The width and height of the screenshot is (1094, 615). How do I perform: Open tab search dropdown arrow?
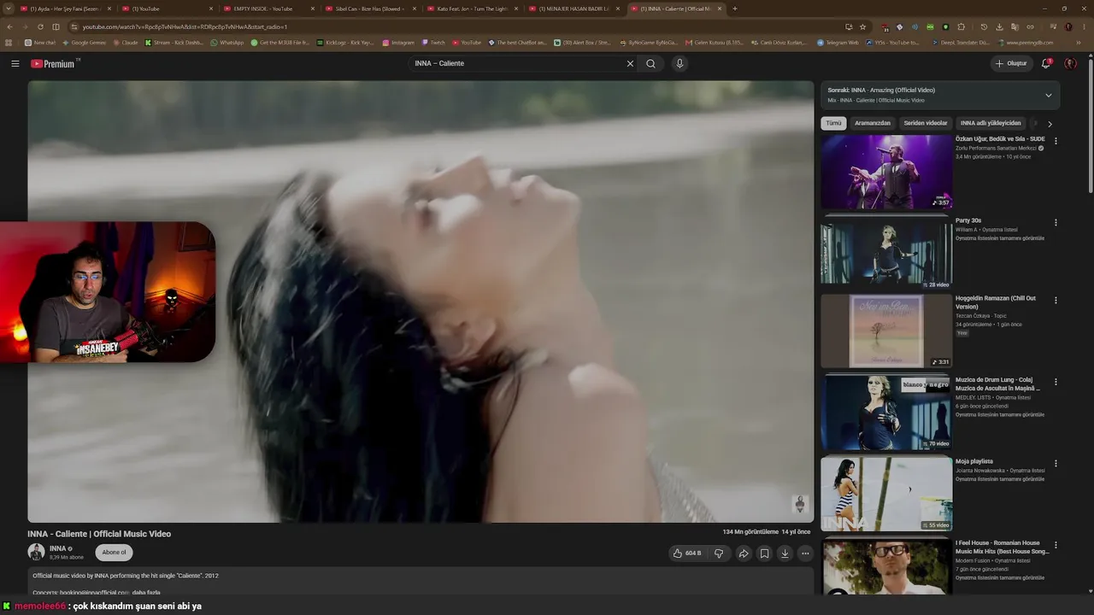pos(9,9)
